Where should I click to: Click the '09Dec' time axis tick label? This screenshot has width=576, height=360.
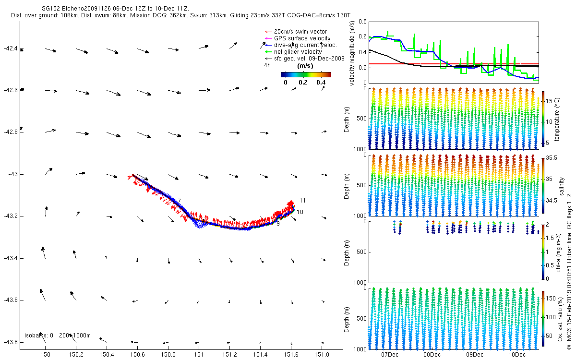(474, 355)
